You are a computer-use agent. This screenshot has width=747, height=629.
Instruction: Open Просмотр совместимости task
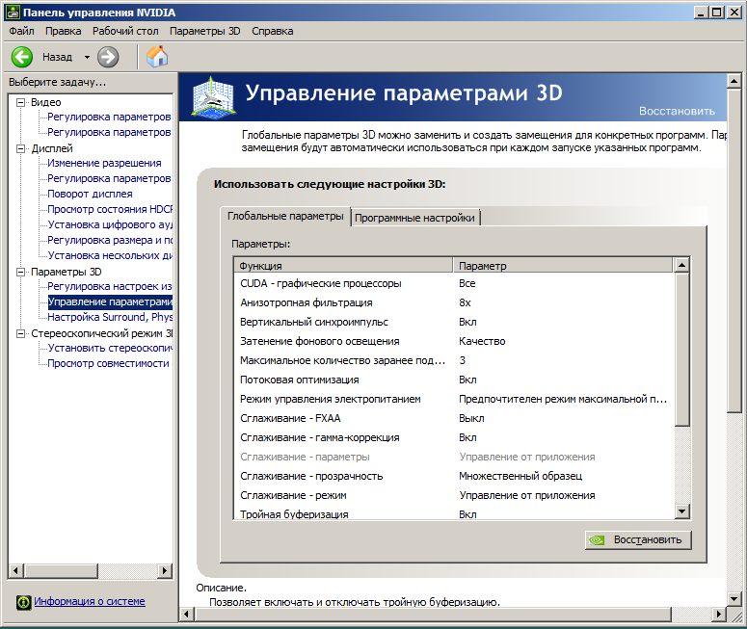[x=109, y=363]
